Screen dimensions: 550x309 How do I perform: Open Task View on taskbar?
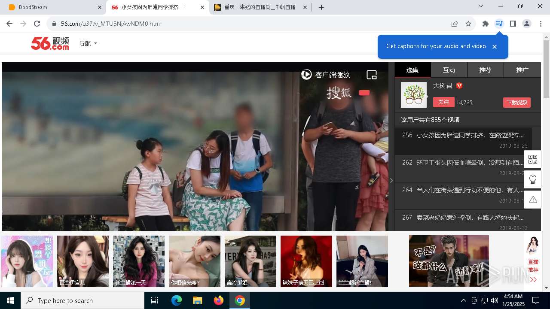pyautogui.click(x=155, y=300)
